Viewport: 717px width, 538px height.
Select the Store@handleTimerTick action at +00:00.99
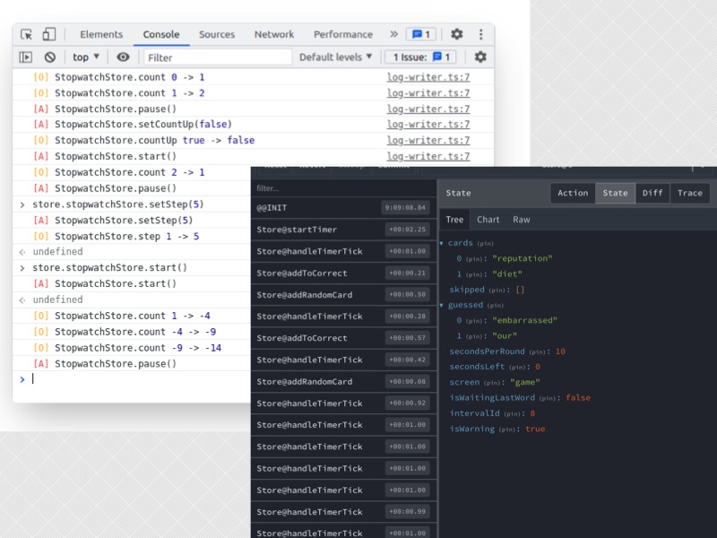(343, 512)
